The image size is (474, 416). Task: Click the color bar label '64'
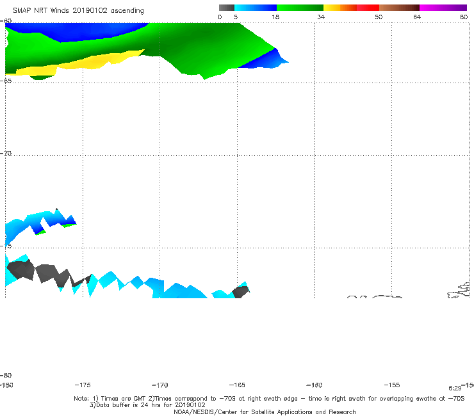click(417, 17)
